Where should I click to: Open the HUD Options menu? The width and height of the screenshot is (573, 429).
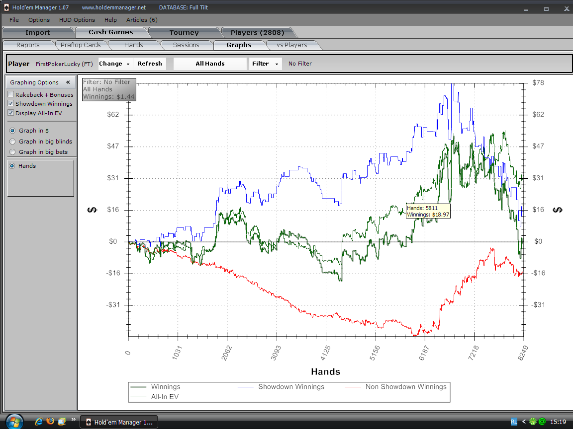tap(77, 20)
